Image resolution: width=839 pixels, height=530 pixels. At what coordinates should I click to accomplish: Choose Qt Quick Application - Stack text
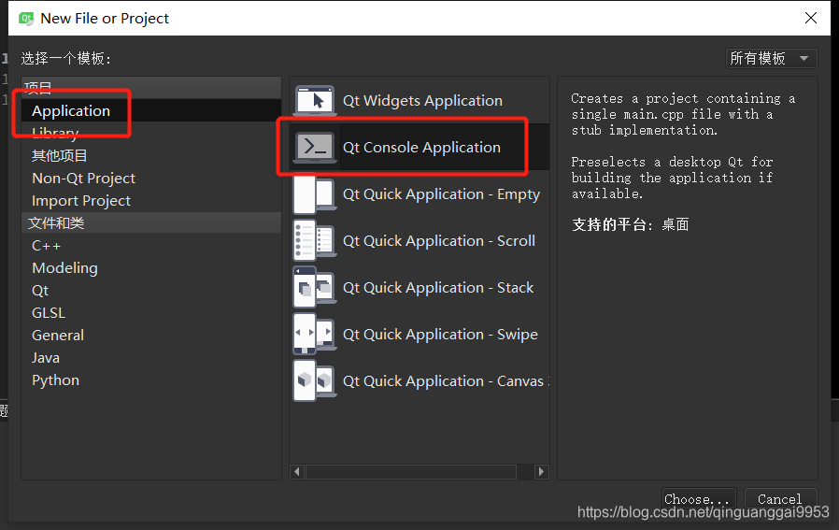pyautogui.click(x=437, y=288)
